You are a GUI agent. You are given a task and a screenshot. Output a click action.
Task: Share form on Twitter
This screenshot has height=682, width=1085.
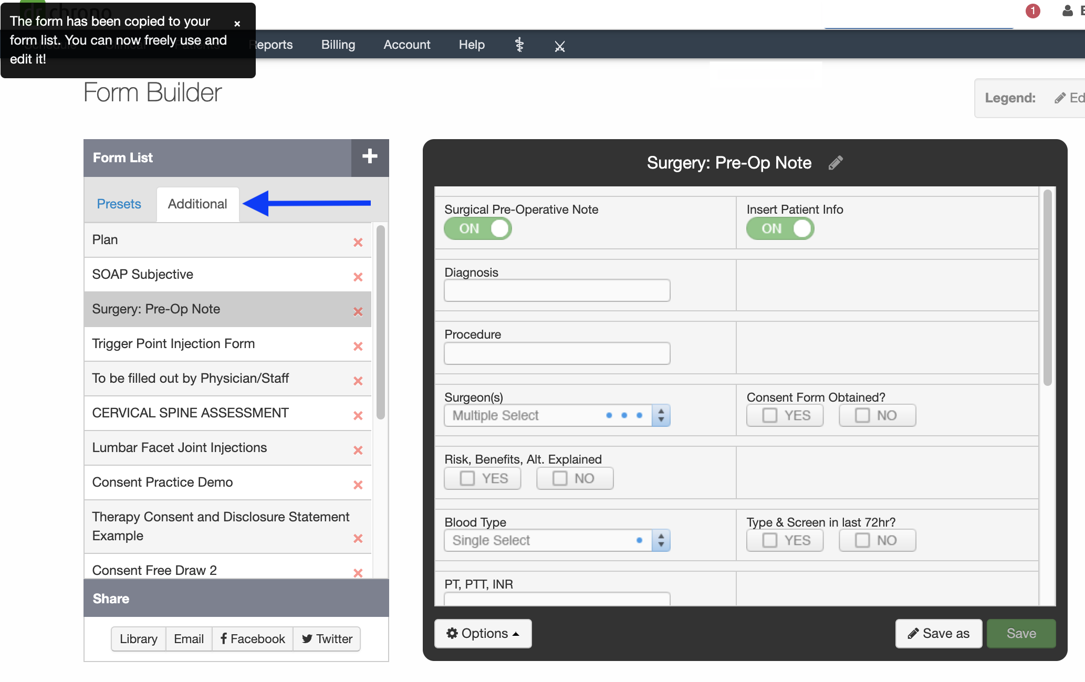pos(327,639)
